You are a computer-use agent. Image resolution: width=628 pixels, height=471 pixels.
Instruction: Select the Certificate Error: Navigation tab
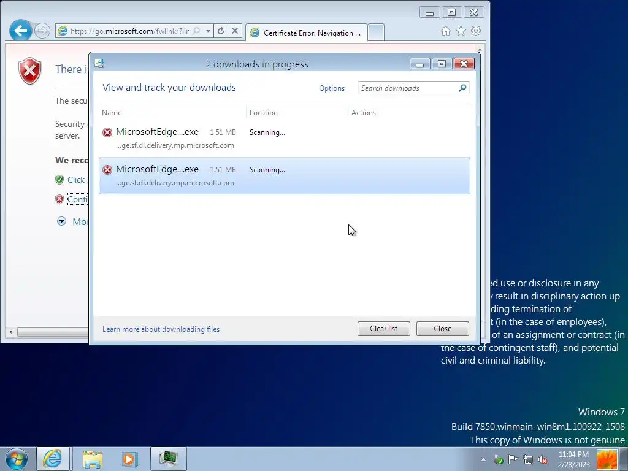[x=306, y=33]
